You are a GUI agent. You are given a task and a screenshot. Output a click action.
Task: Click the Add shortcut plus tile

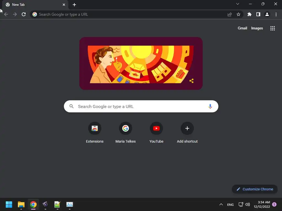(187, 133)
